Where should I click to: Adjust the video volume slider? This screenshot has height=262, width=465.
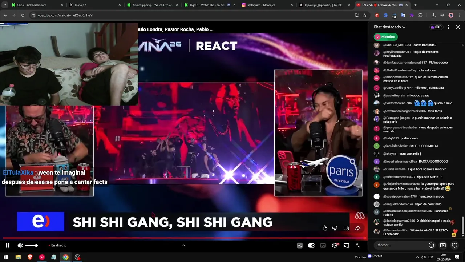32,246
